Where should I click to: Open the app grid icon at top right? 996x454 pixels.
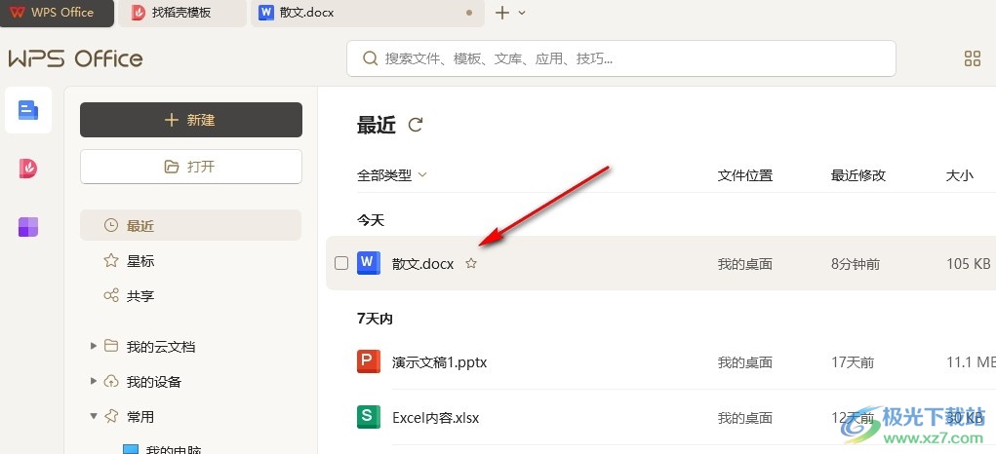tap(972, 58)
